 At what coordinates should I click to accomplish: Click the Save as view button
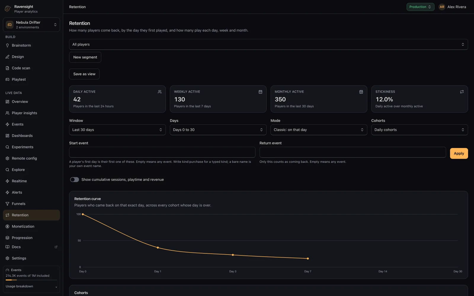point(84,74)
